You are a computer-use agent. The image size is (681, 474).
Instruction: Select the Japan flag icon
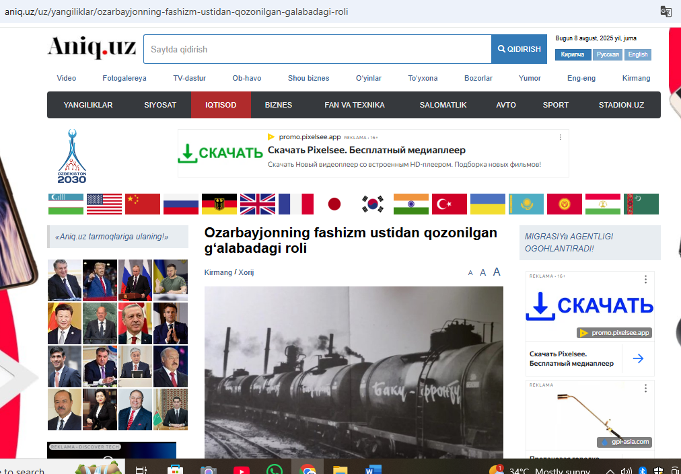pos(334,204)
